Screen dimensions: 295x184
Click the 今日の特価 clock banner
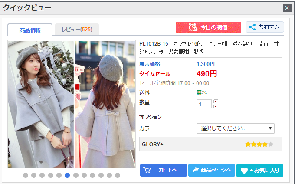click(x=208, y=27)
